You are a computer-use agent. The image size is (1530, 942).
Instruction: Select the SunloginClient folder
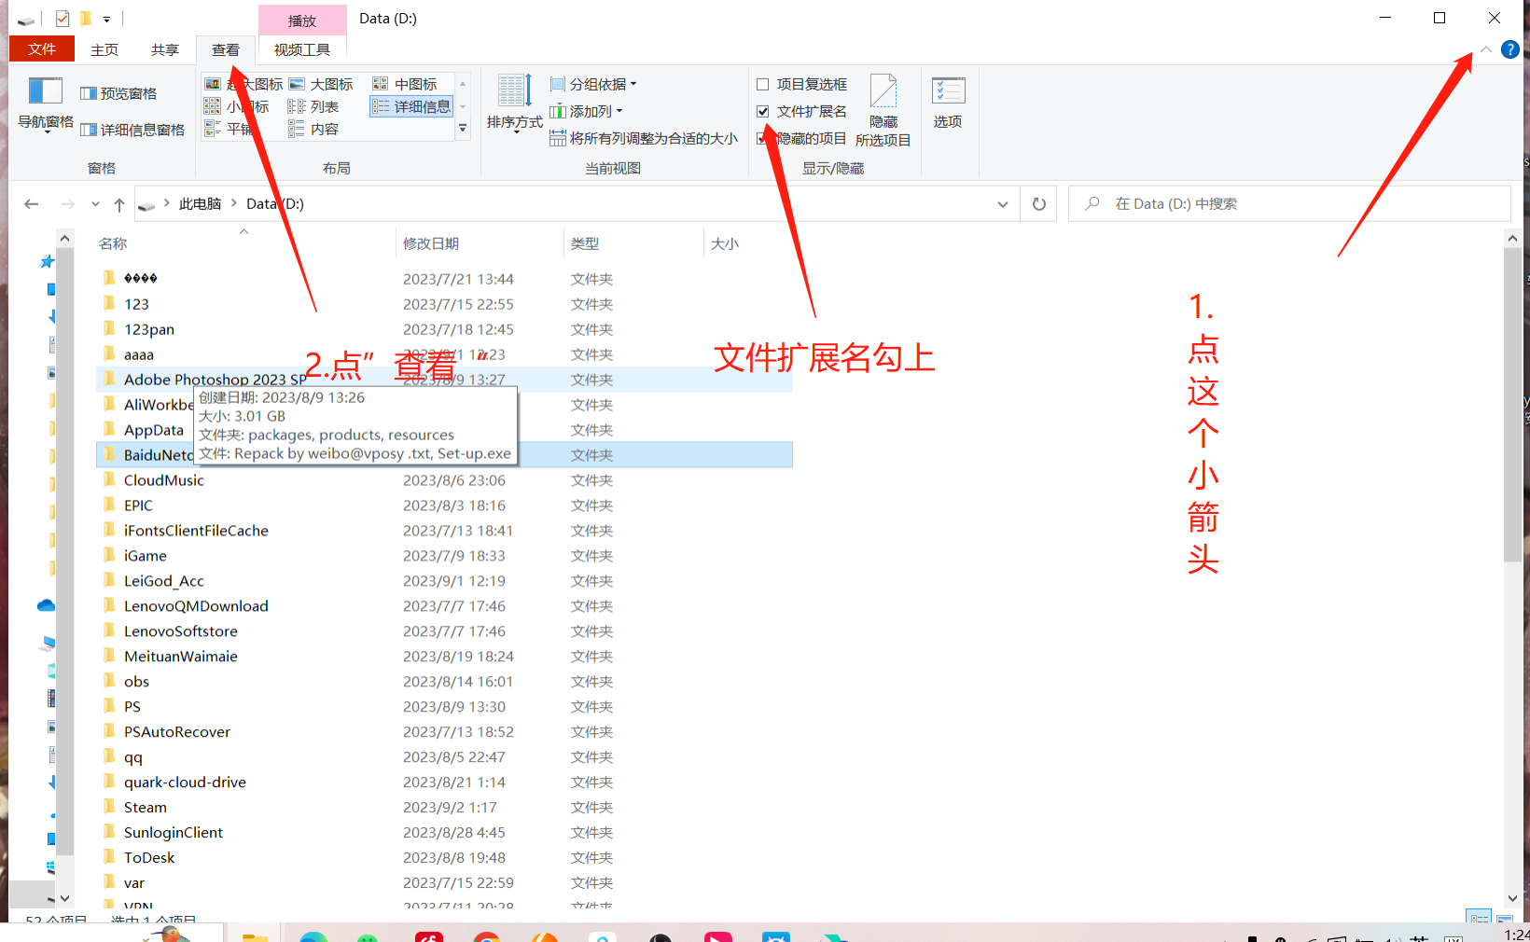[x=173, y=833]
